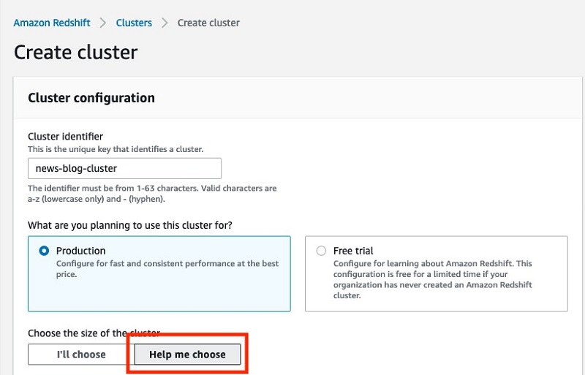Image resolution: width=585 pixels, height=375 pixels.
Task: Select the Free trial radio button
Action: [x=321, y=251]
